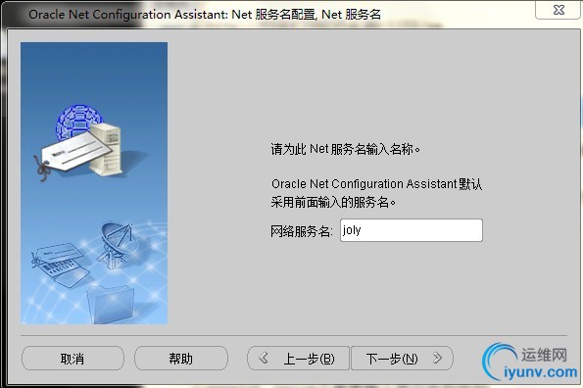Screen dimensions: 583x388
Task: Select the 采用前面输入的服务名 text line
Action: [x=333, y=203]
